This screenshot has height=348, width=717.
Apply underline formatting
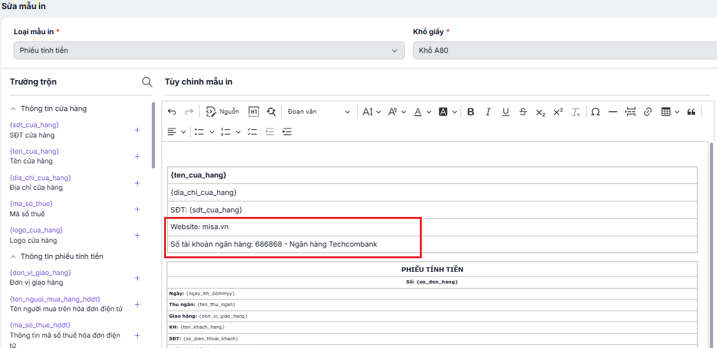(506, 112)
